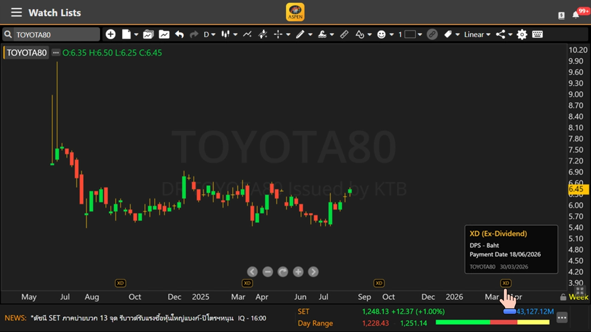
Task: Click the add symbol plus icon
Action: [110, 34]
